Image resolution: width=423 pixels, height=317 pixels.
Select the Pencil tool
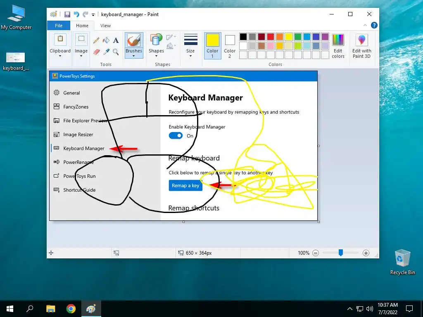pyautogui.click(x=96, y=40)
